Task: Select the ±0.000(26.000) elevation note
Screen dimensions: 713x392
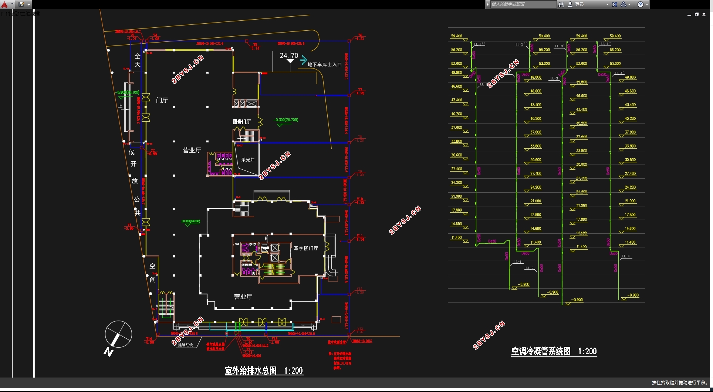Action: 190,221
